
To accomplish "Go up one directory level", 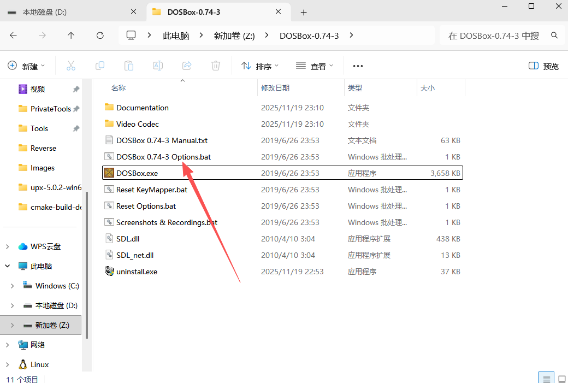I will tap(71, 36).
